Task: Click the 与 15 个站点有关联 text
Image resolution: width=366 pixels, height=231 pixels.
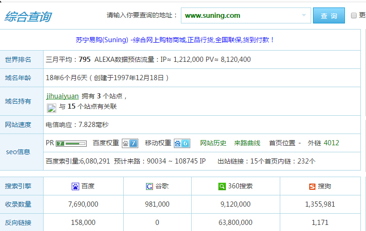Action: tap(88, 107)
